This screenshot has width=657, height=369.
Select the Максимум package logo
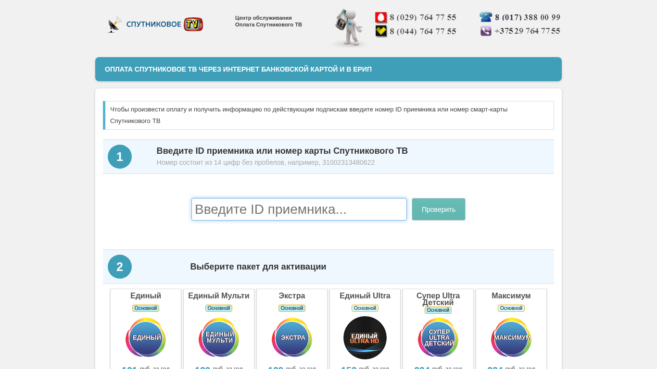pyautogui.click(x=511, y=337)
